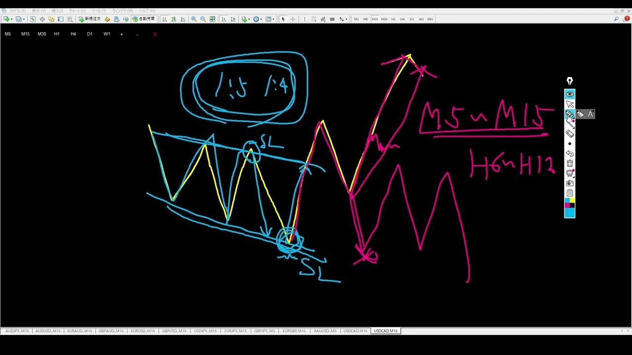
Task: Click the 新規注文 new order button
Action: tap(89, 19)
